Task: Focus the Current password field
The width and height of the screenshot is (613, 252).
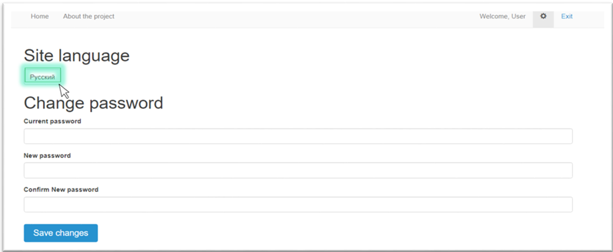Action: (298, 136)
